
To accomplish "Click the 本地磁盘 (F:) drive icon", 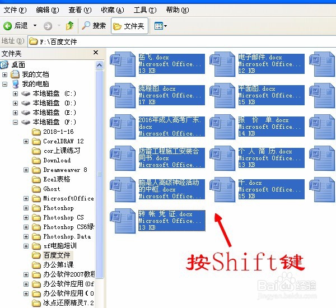I will coord(26,122).
